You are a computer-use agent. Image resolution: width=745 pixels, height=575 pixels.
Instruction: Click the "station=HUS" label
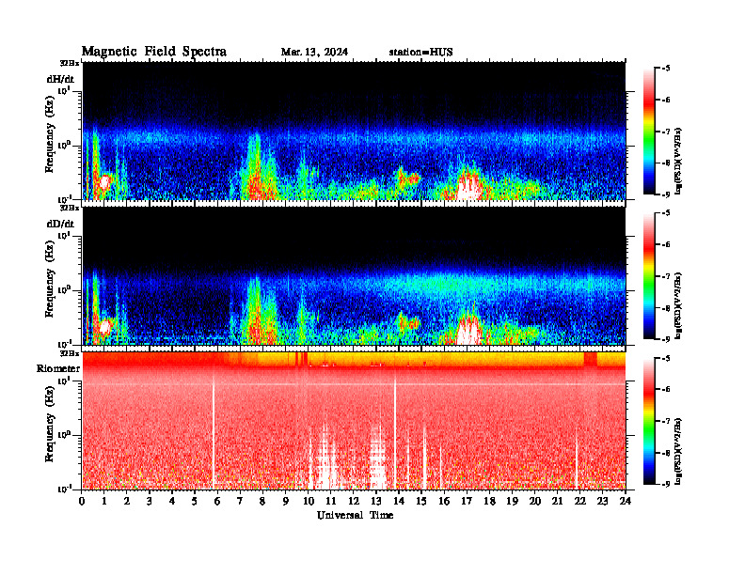pyautogui.click(x=420, y=52)
